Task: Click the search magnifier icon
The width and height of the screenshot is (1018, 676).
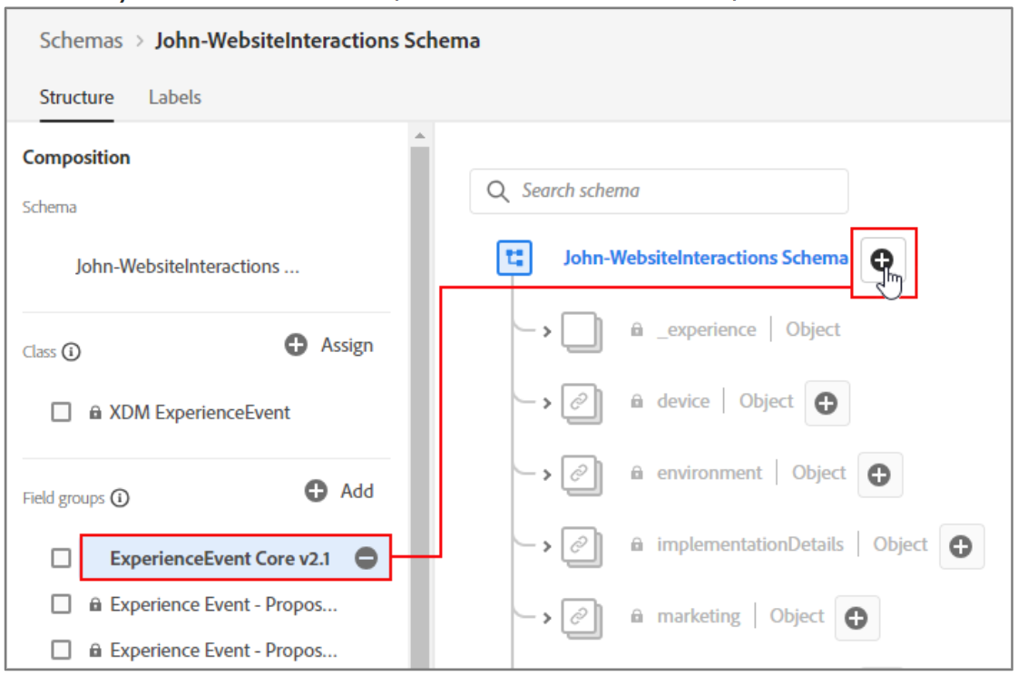Action: point(498,191)
